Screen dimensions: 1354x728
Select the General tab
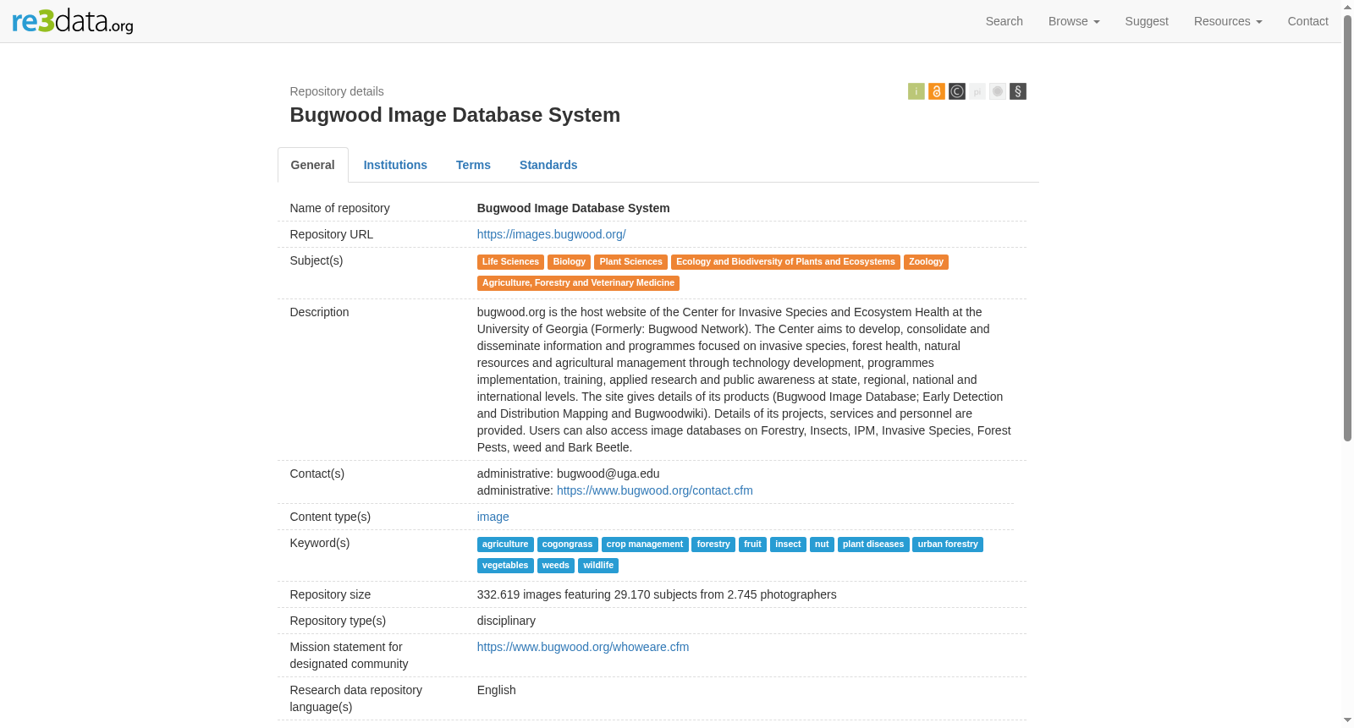(313, 165)
